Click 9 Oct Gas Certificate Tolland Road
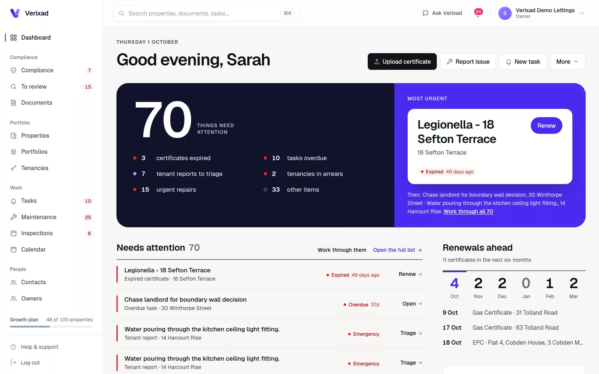The width and height of the screenshot is (599, 374). pos(514,313)
